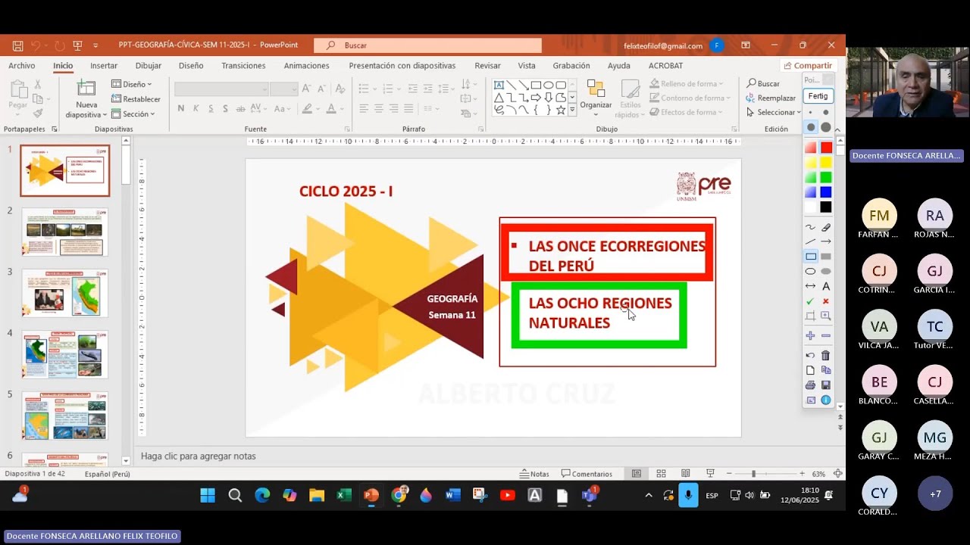Switch to the Insertar tab
Screen dimensions: 970x545
click(x=104, y=66)
